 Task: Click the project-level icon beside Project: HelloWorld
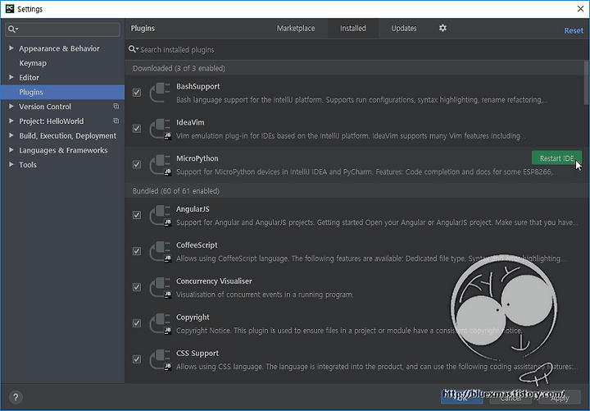tap(116, 121)
